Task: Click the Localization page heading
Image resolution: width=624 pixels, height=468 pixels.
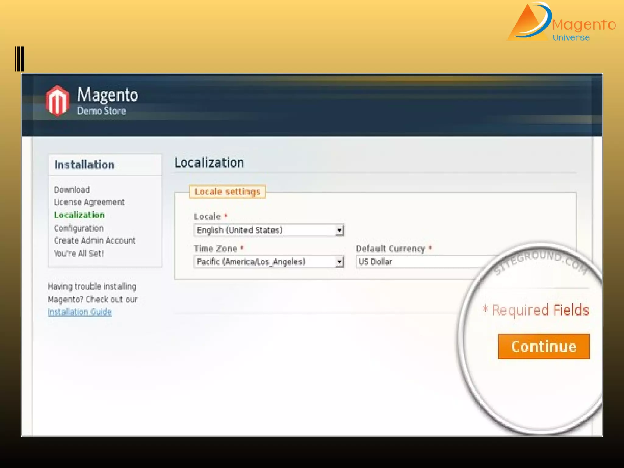Action: pos(209,163)
